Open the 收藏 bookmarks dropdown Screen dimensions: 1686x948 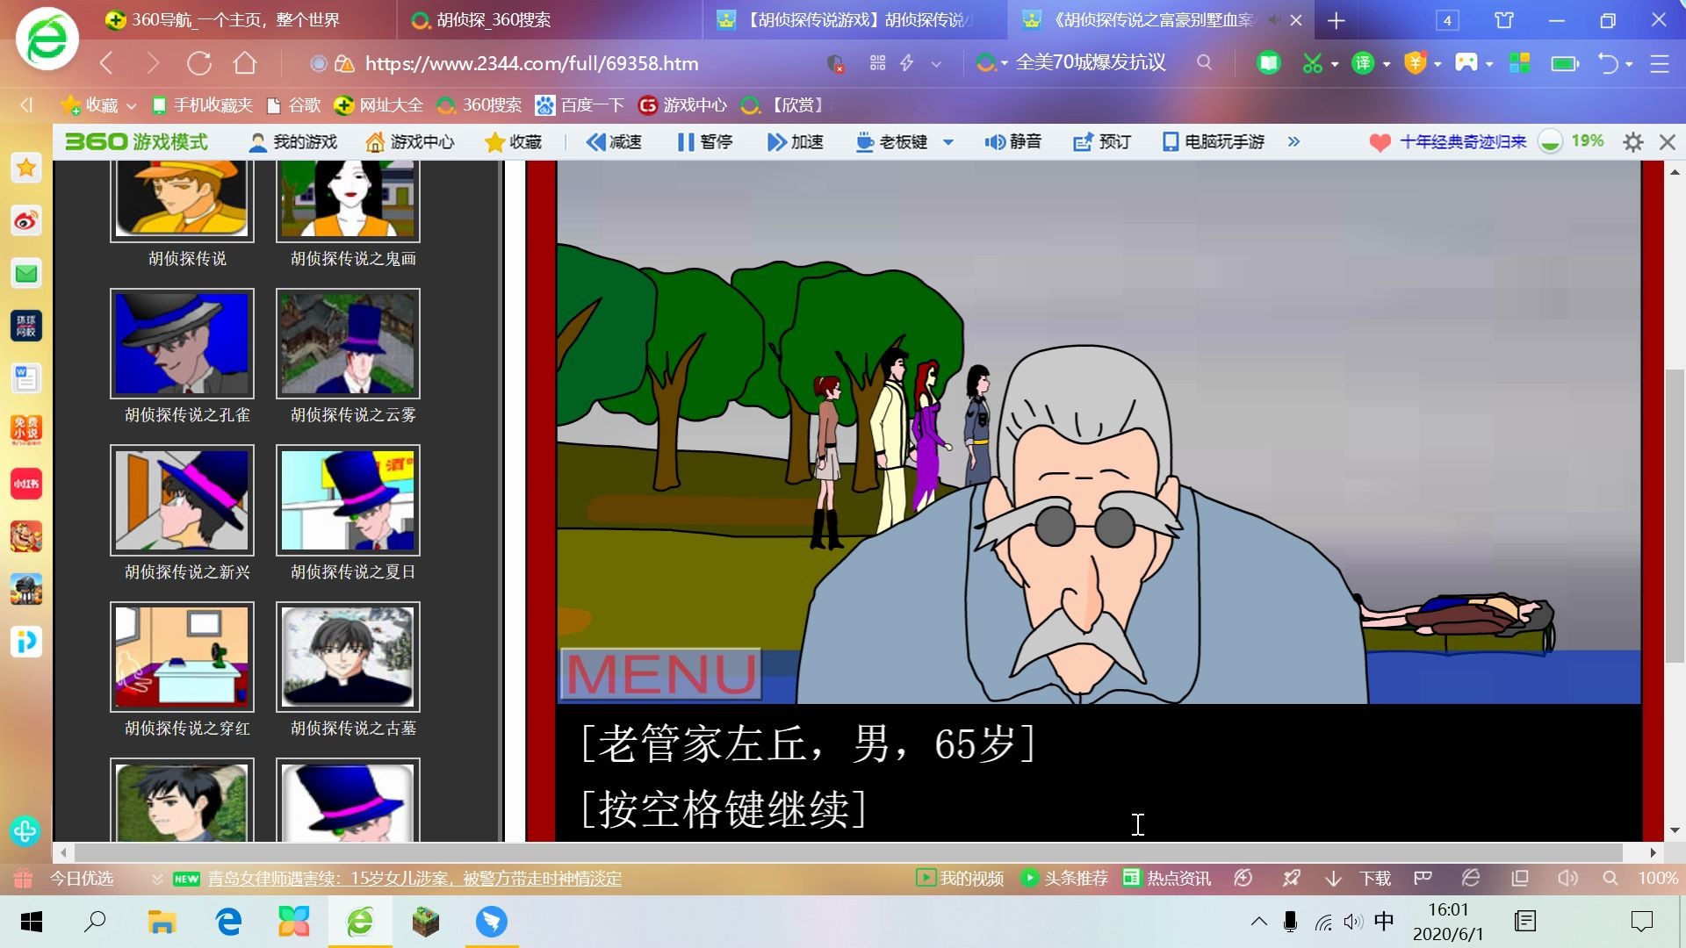point(98,105)
